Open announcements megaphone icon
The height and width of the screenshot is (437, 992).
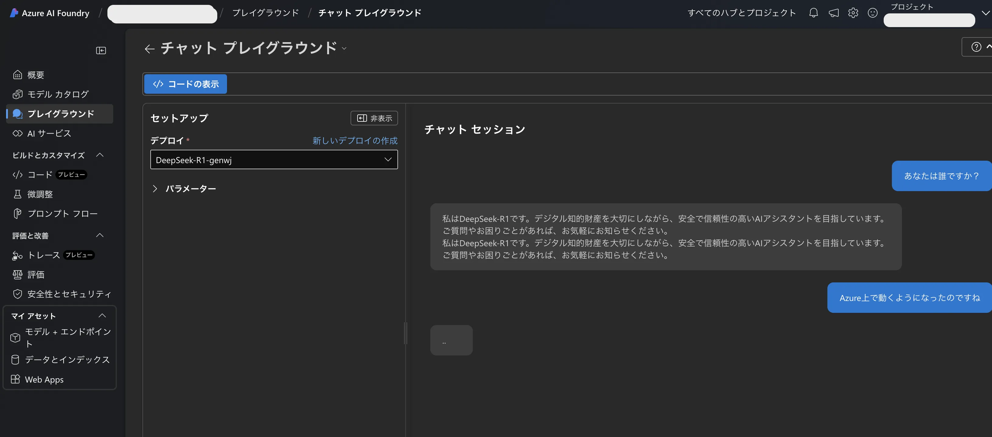[833, 13]
